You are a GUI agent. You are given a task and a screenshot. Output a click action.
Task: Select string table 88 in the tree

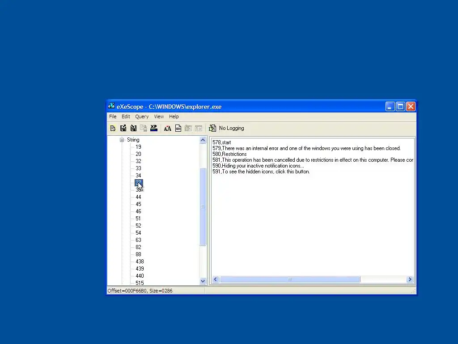tap(139, 254)
